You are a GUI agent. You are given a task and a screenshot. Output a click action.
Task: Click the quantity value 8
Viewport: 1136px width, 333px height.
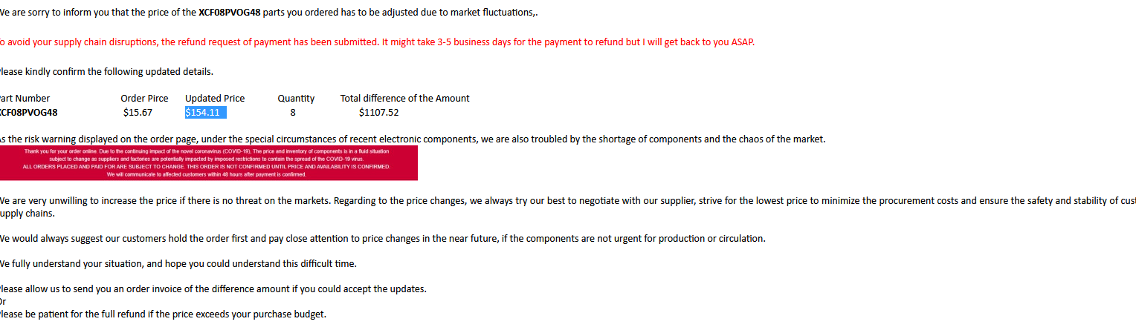[x=293, y=113]
